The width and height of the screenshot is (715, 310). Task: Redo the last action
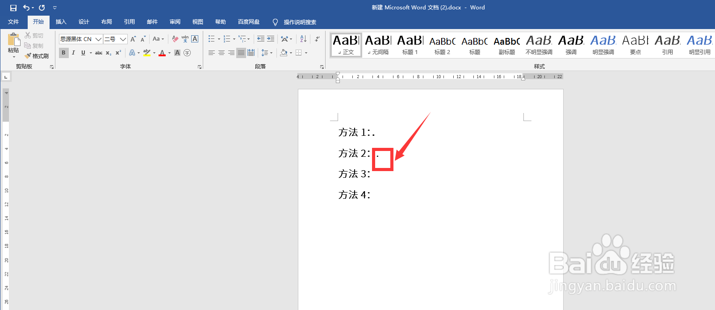click(x=42, y=8)
